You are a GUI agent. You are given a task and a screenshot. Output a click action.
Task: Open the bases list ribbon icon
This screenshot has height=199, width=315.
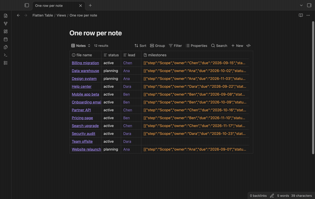pyautogui.click(x=6, y=63)
